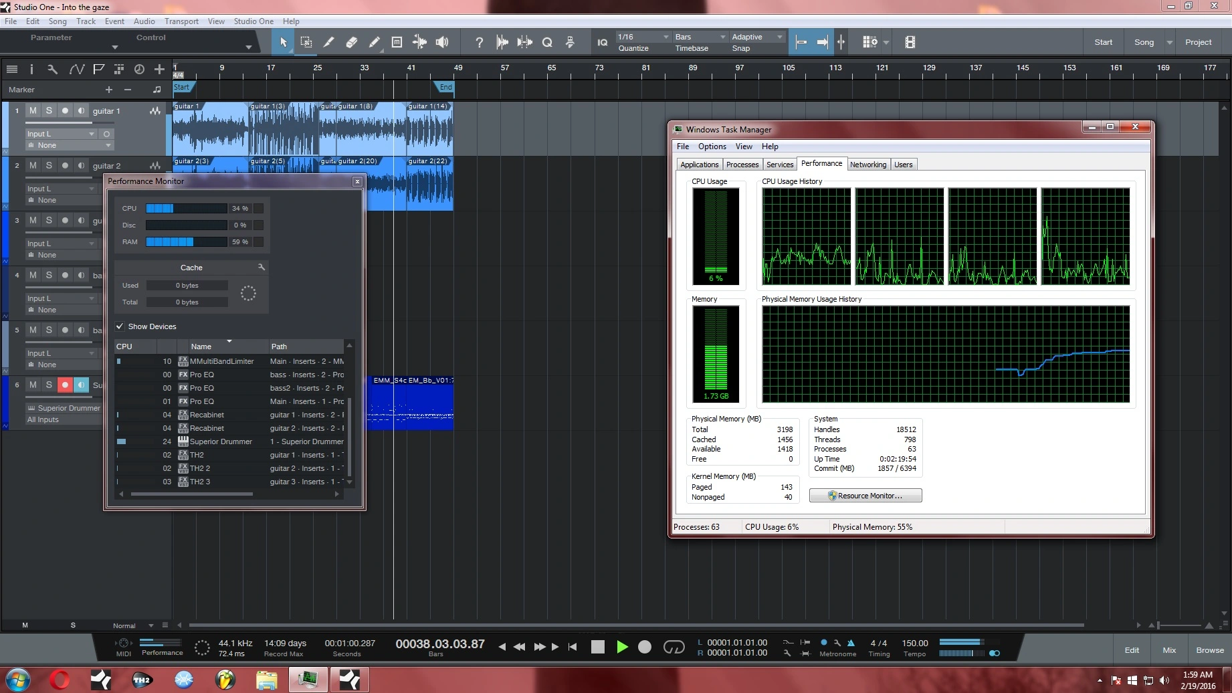Click the question mark help icon

point(479,42)
